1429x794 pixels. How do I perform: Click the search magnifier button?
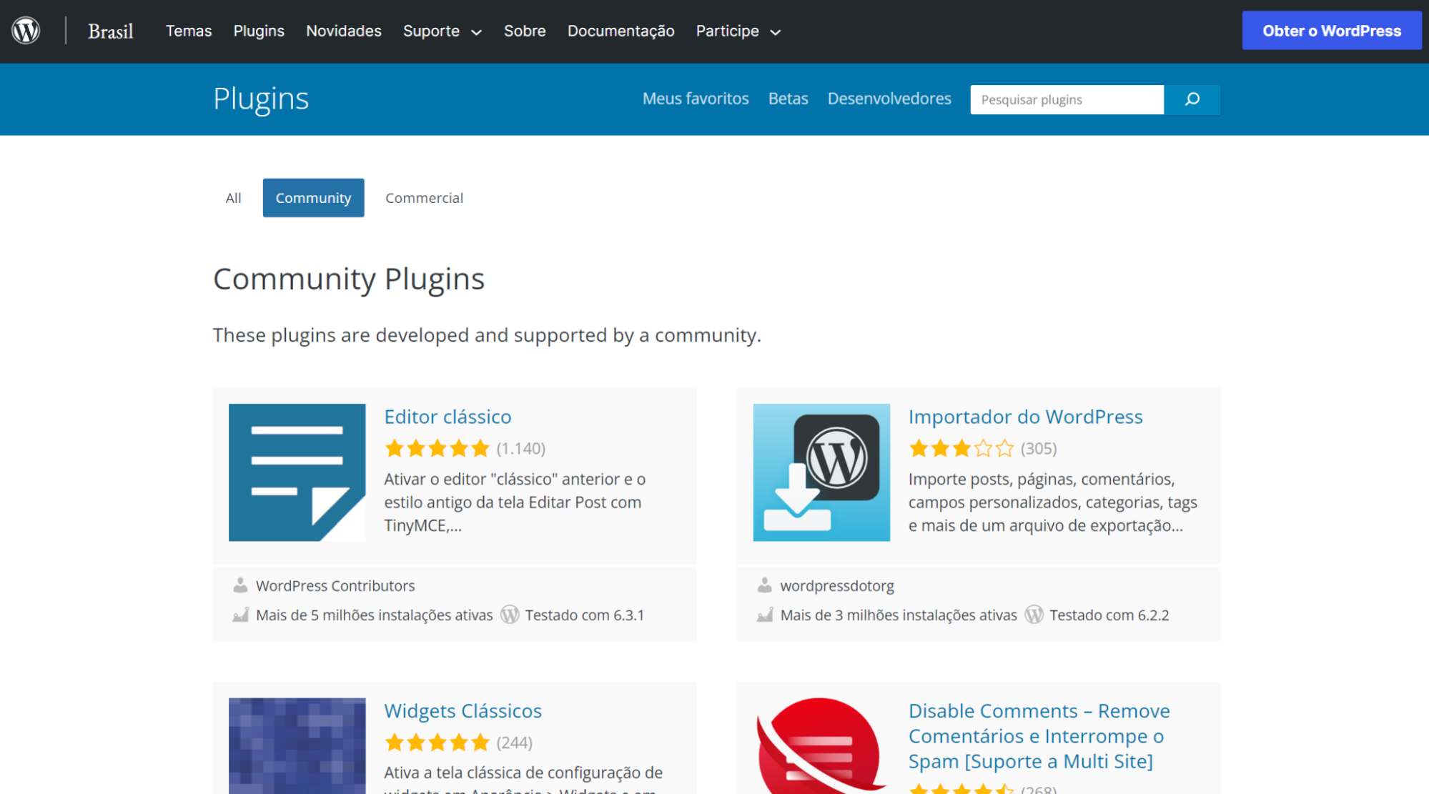pyautogui.click(x=1192, y=99)
